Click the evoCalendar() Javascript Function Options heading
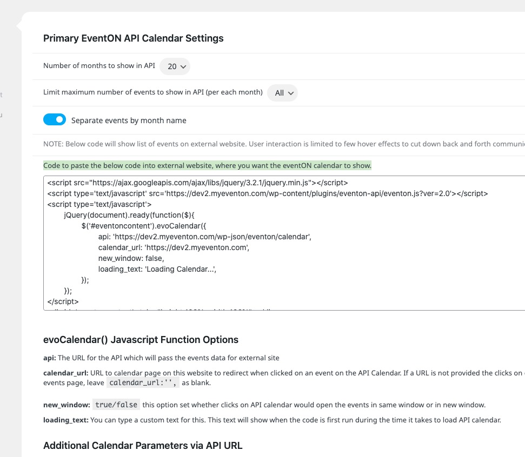 pos(141,340)
